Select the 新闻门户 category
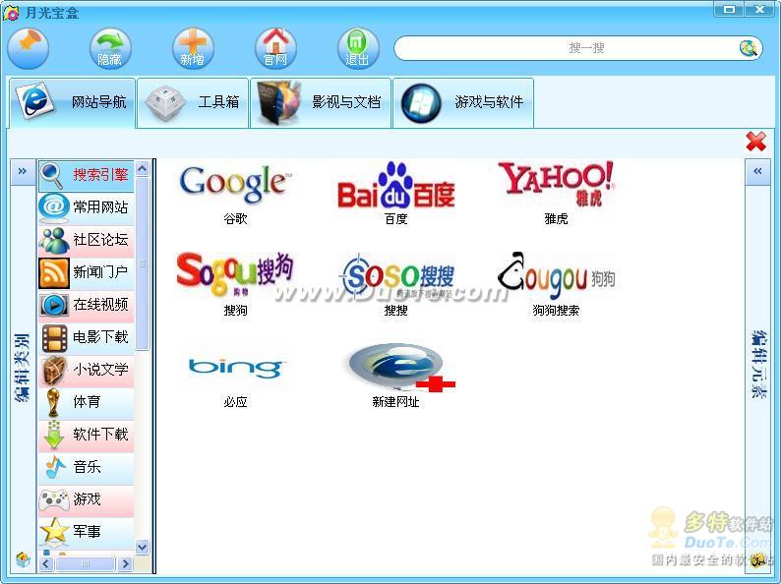 (87, 272)
